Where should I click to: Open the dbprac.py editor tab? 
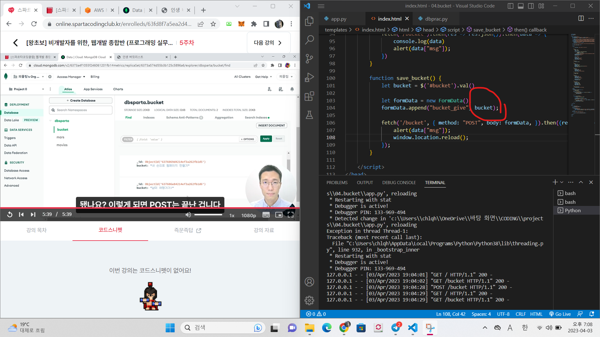[x=436, y=19]
